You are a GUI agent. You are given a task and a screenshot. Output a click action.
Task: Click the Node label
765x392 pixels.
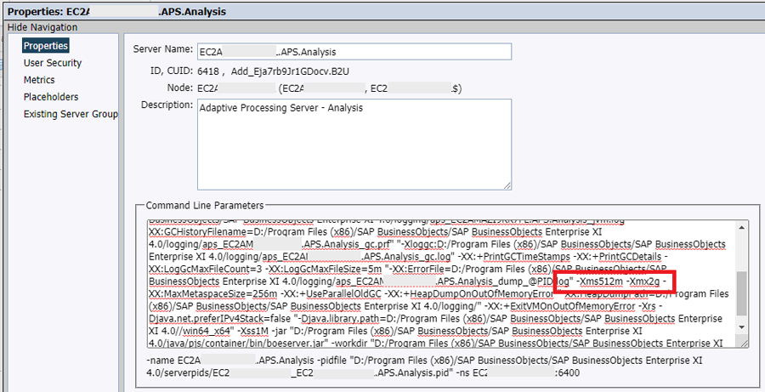(x=180, y=88)
